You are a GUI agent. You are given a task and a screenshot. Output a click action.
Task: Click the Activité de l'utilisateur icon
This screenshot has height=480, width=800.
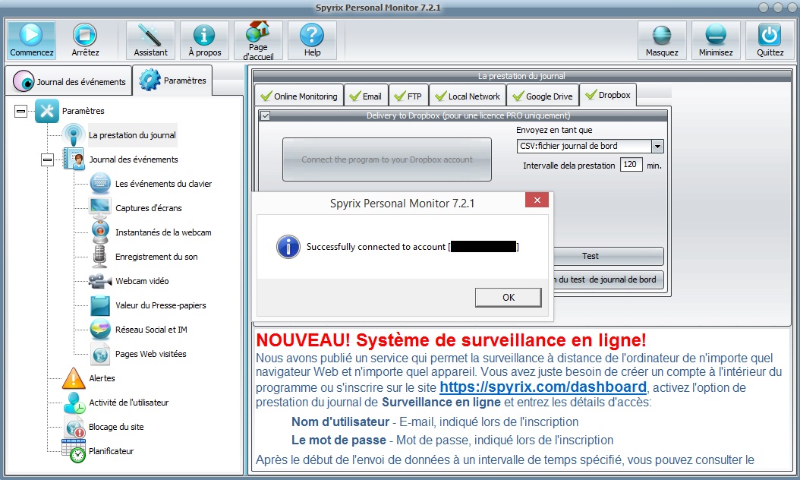pos(74,403)
